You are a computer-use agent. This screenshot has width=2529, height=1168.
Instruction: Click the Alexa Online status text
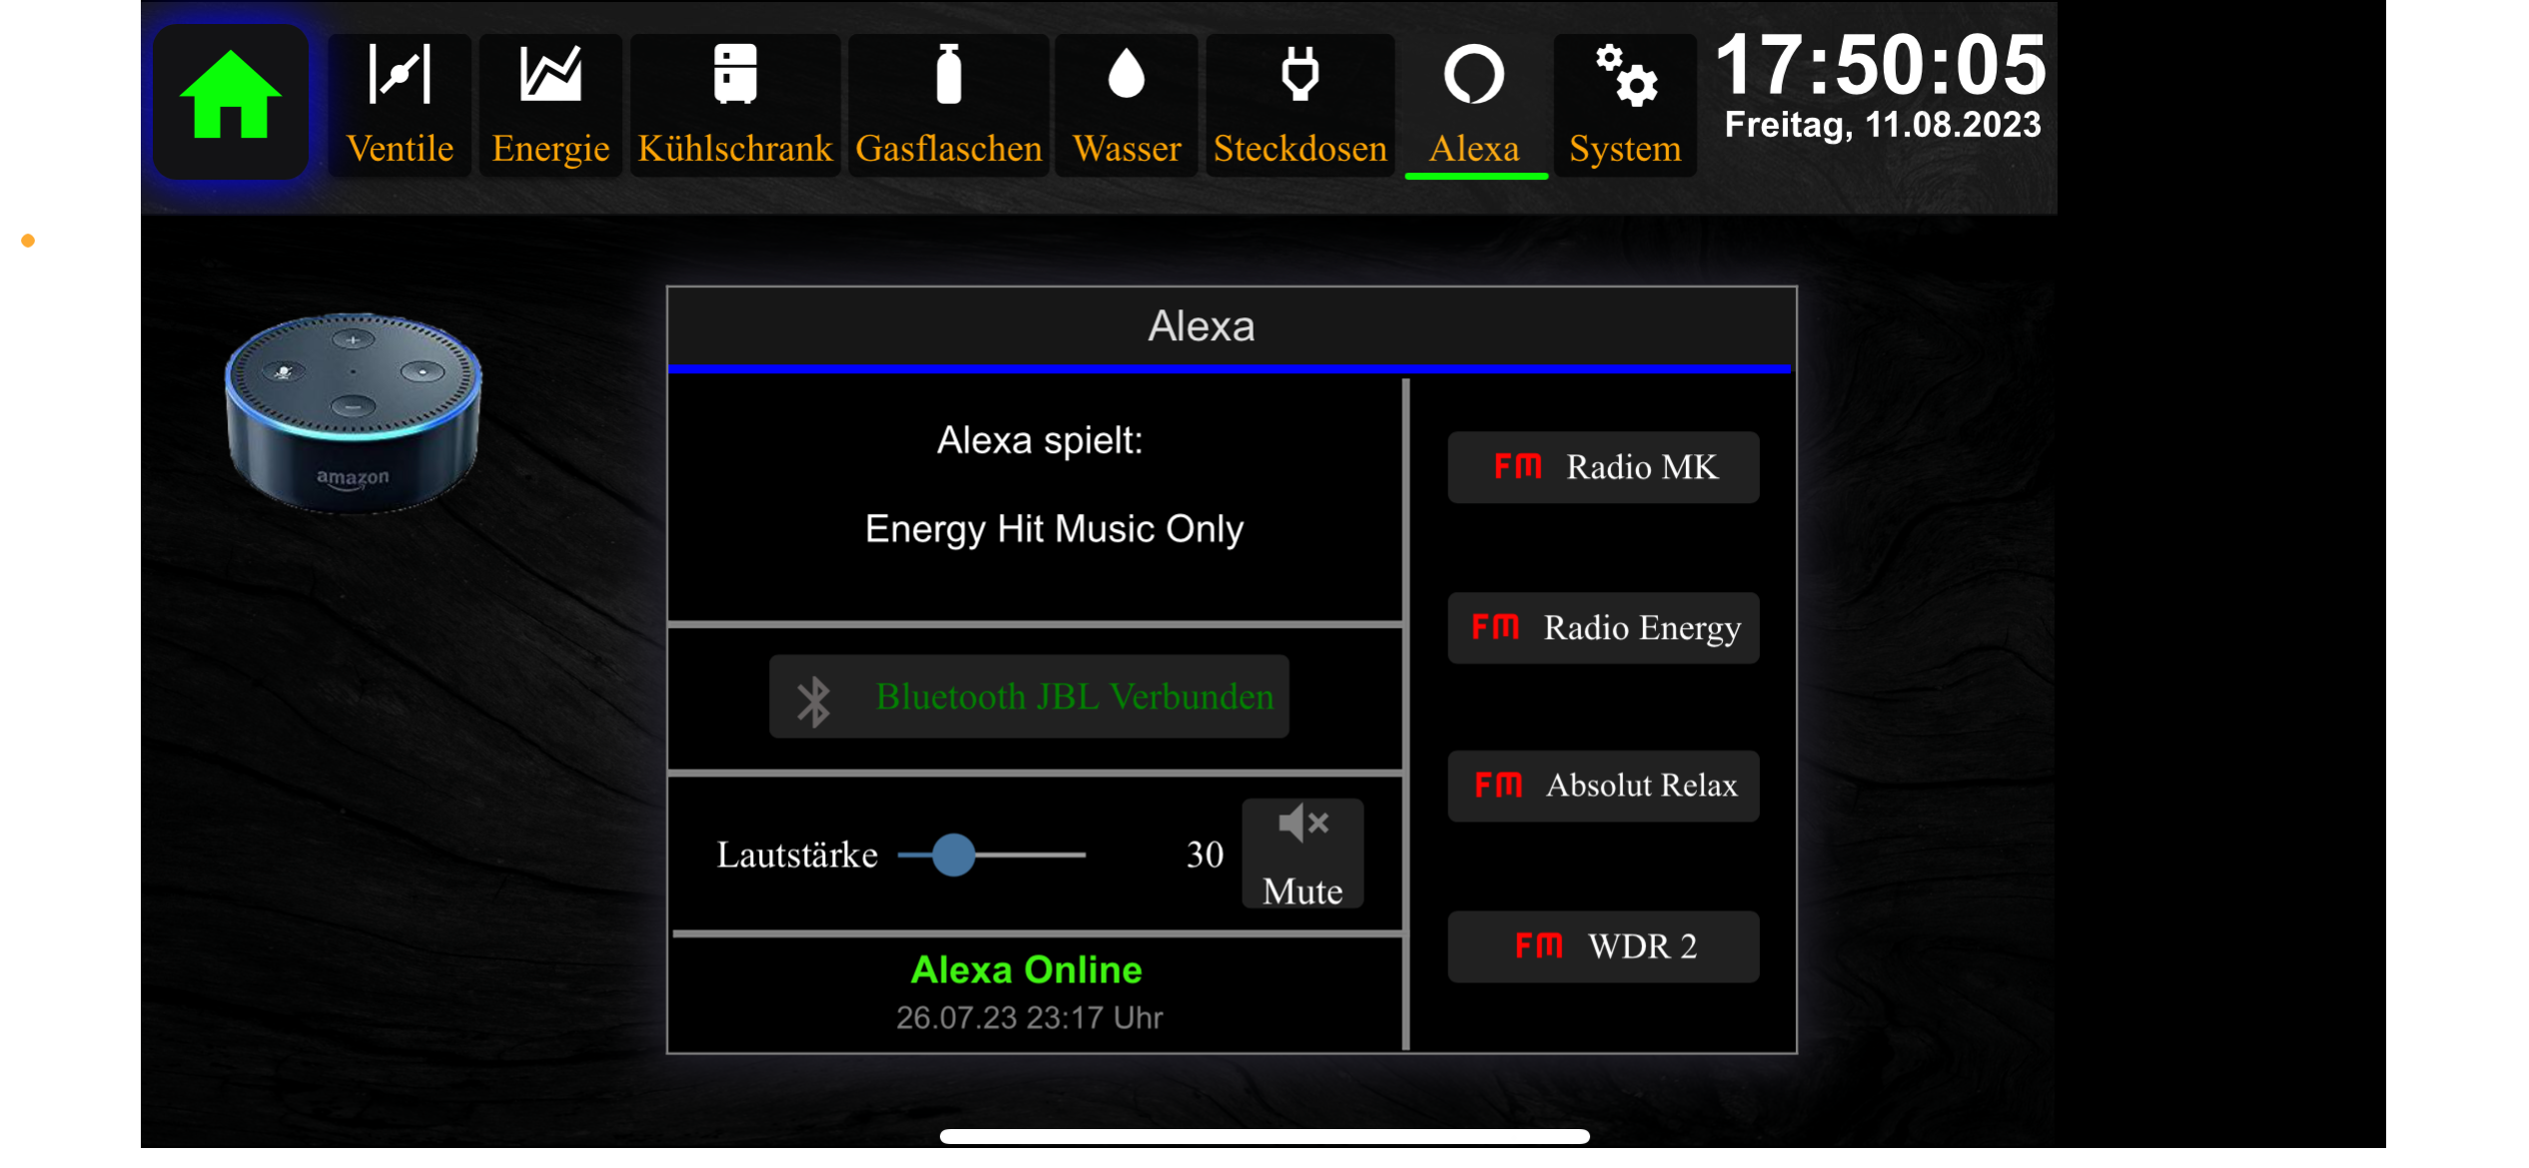(x=1026, y=970)
